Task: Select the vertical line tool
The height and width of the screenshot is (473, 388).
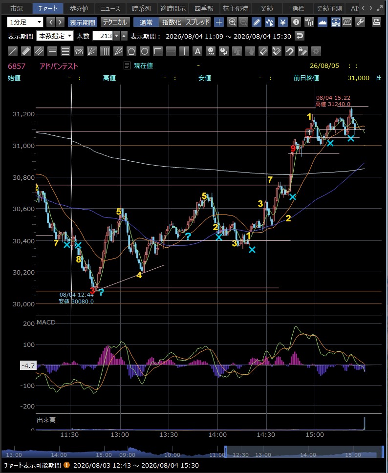Action: coord(184,51)
